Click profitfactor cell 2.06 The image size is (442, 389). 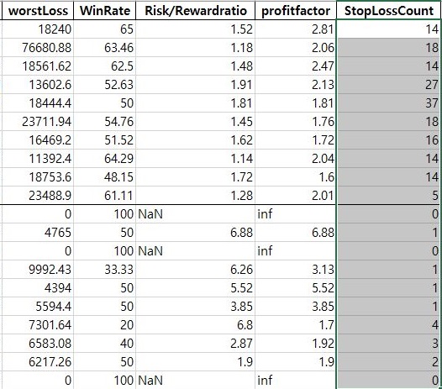pos(296,48)
